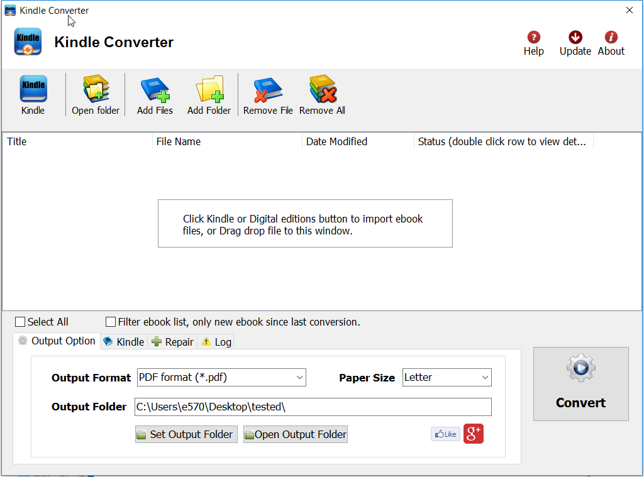Close the Kindle Converter window
644x477 pixels.
[629, 10]
